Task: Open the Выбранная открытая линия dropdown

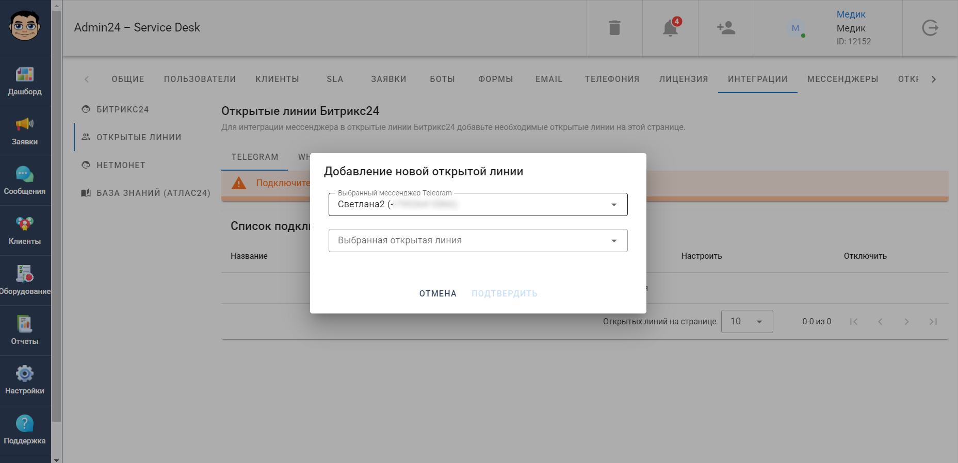Action: point(478,241)
